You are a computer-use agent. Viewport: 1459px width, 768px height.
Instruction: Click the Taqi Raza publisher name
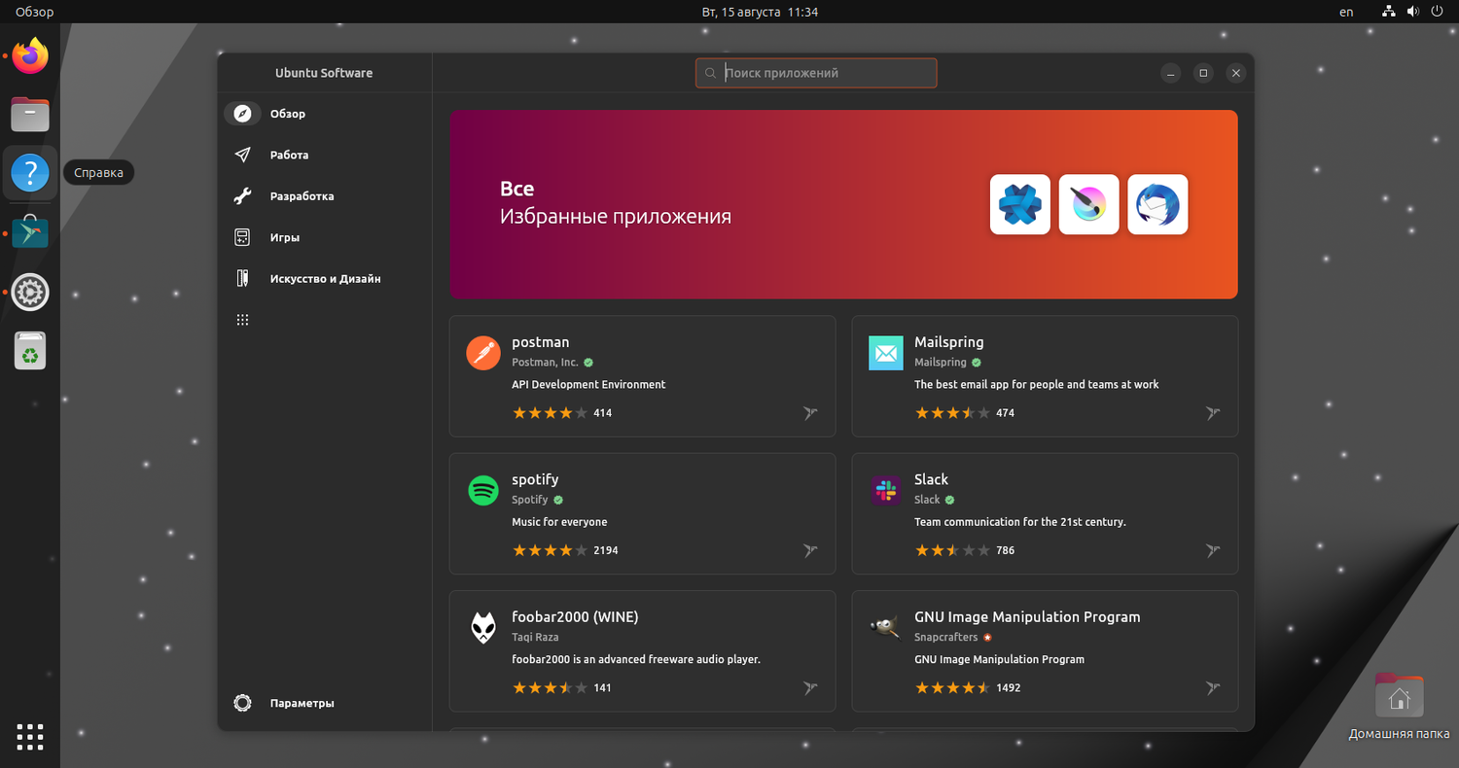click(x=535, y=637)
